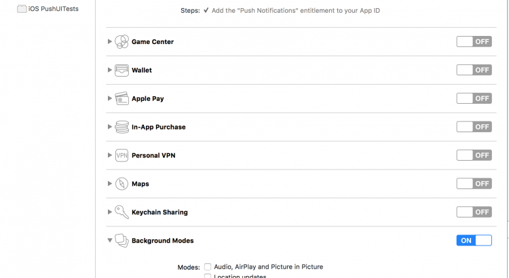Click the Background Modes icon
This screenshot has height=278, width=509.
[122, 241]
